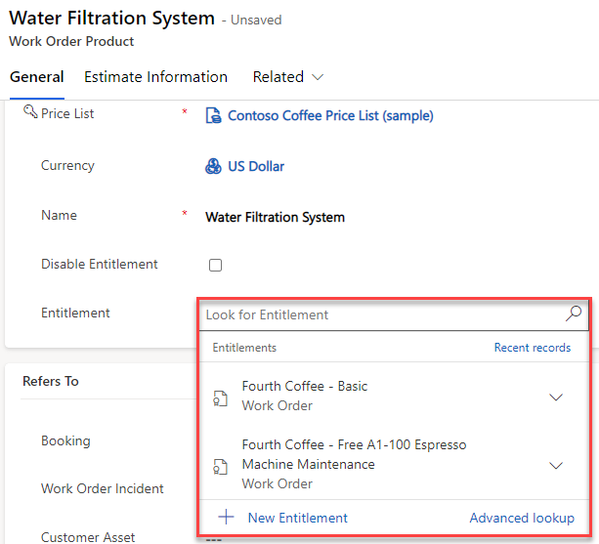Click the Unsaved status in the header
The height and width of the screenshot is (544, 599).
point(256,20)
